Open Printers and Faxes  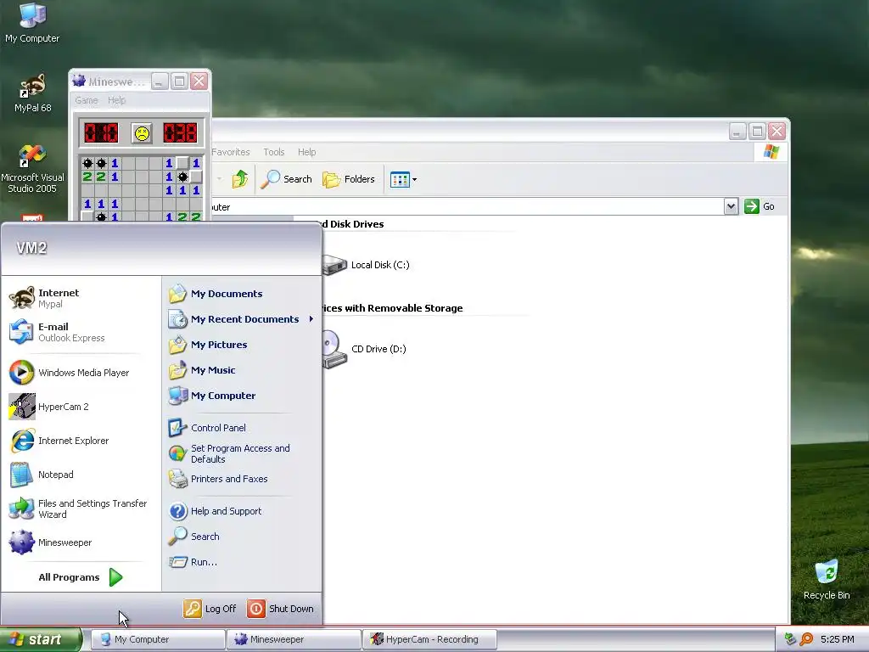tap(242, 479)
